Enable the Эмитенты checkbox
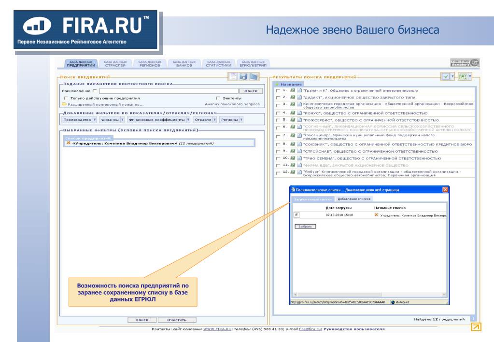This screenshot has width=494, height=342. [x=218, y=98]
